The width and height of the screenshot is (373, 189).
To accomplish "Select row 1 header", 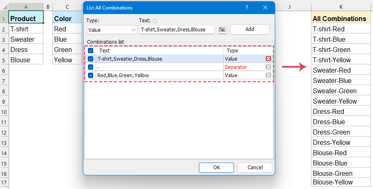I will pos(4,18).
